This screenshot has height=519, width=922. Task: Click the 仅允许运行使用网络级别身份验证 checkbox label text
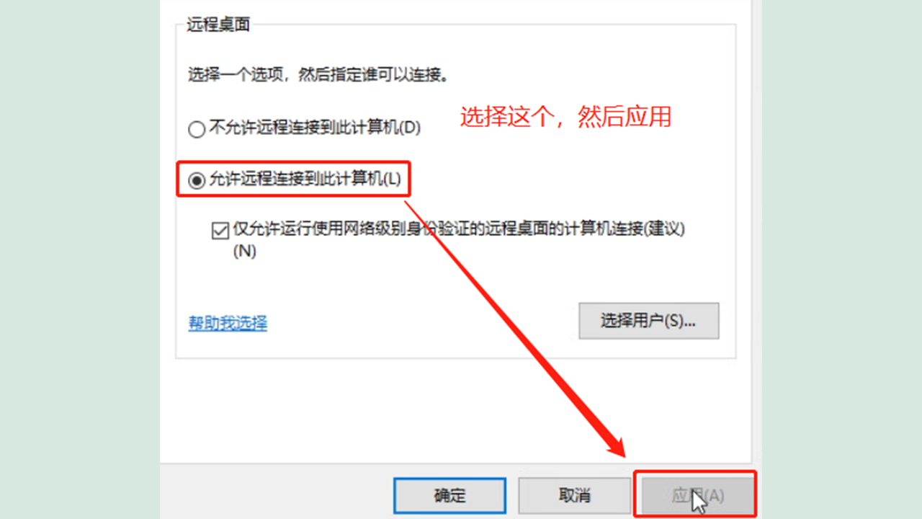click(458, 230)
